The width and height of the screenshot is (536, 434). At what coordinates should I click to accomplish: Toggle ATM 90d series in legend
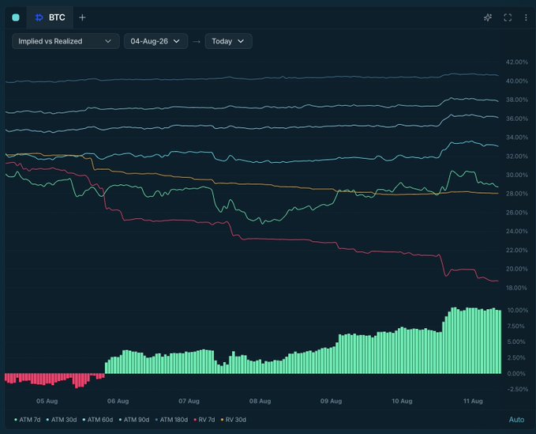(134, 420)
